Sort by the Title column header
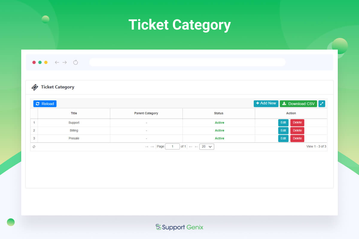 pyautogui.click(x=74, y=113)
